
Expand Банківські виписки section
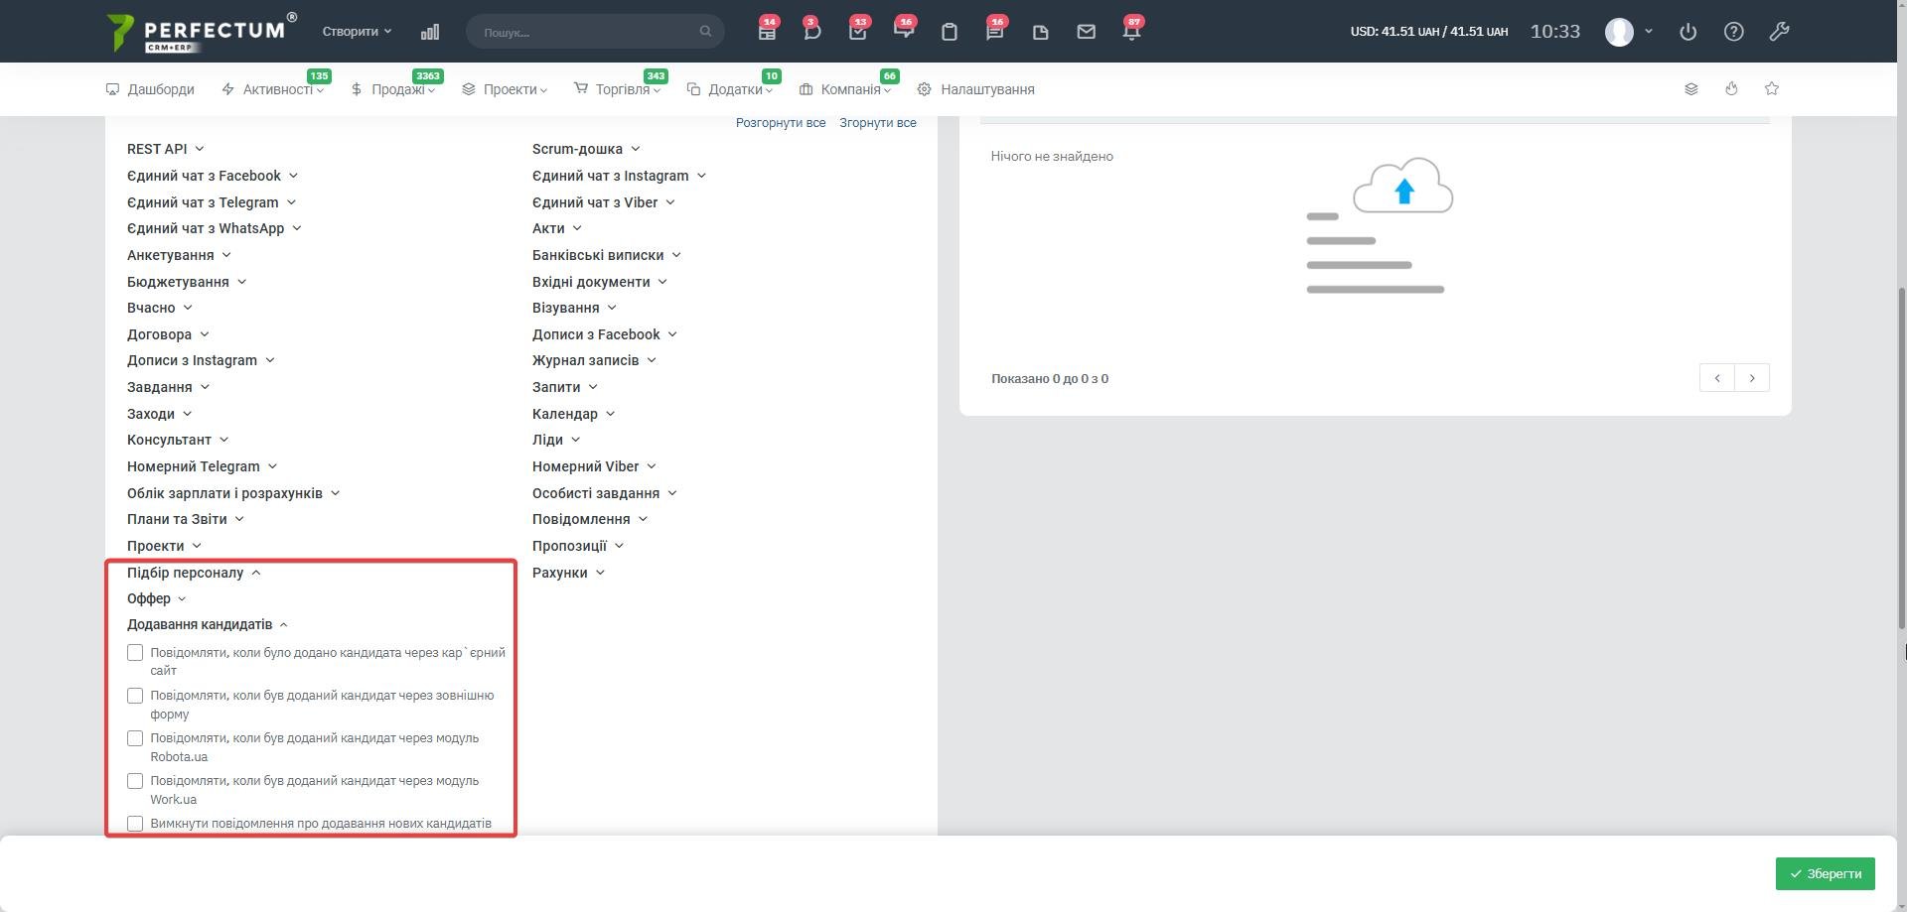607,255
